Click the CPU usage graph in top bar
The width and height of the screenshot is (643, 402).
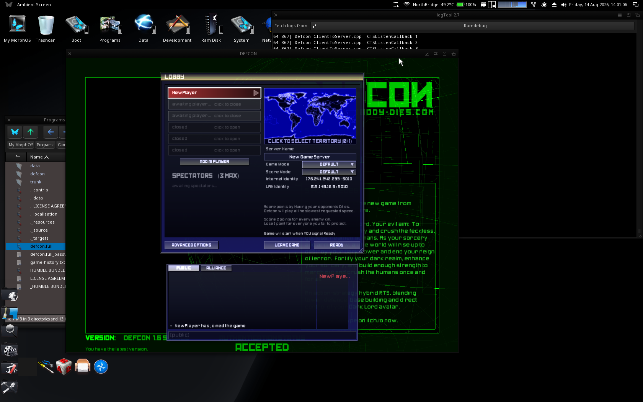pyautogui.click(x=512, y=5)
